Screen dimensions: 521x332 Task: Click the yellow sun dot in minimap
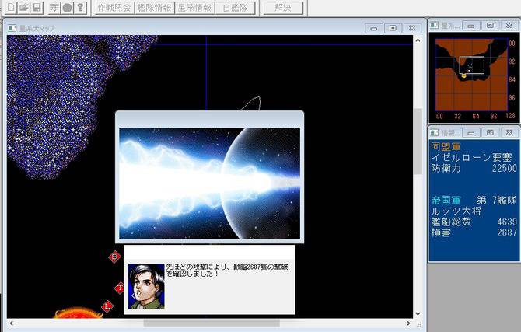(x=464, y=76)
